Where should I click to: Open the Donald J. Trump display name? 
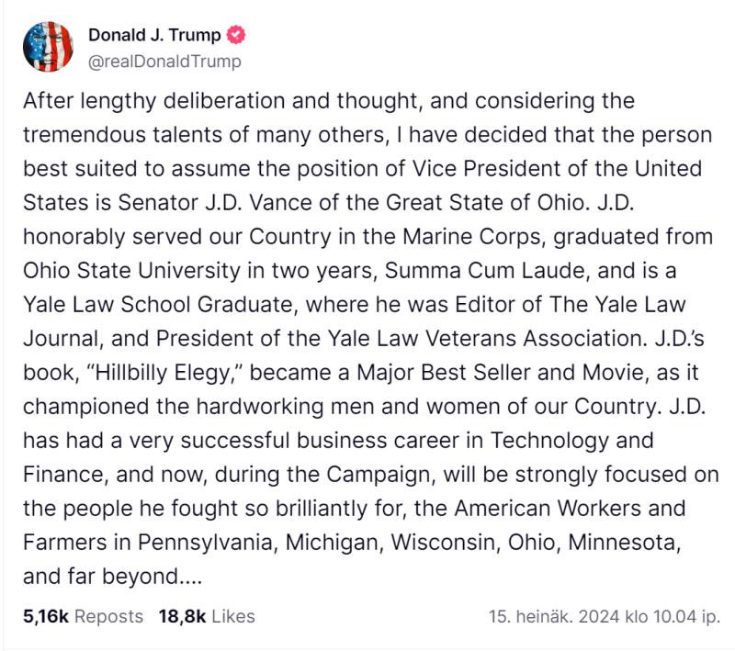pyautogui.click(x=154, y=35)
